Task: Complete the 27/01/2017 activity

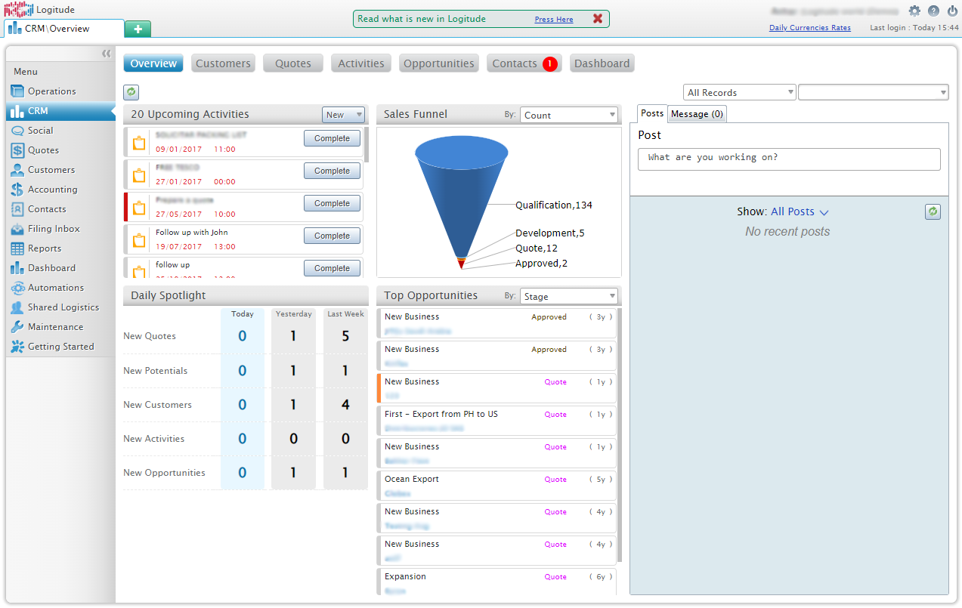Action: (x=333, y=171)
